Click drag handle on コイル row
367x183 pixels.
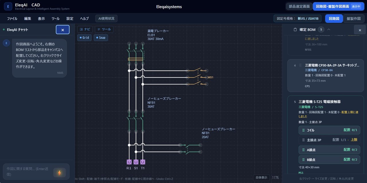303,130
